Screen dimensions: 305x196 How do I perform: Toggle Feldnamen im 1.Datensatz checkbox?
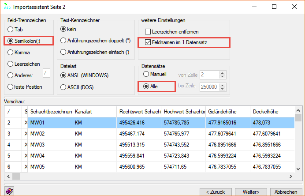(x=148, y=42)
